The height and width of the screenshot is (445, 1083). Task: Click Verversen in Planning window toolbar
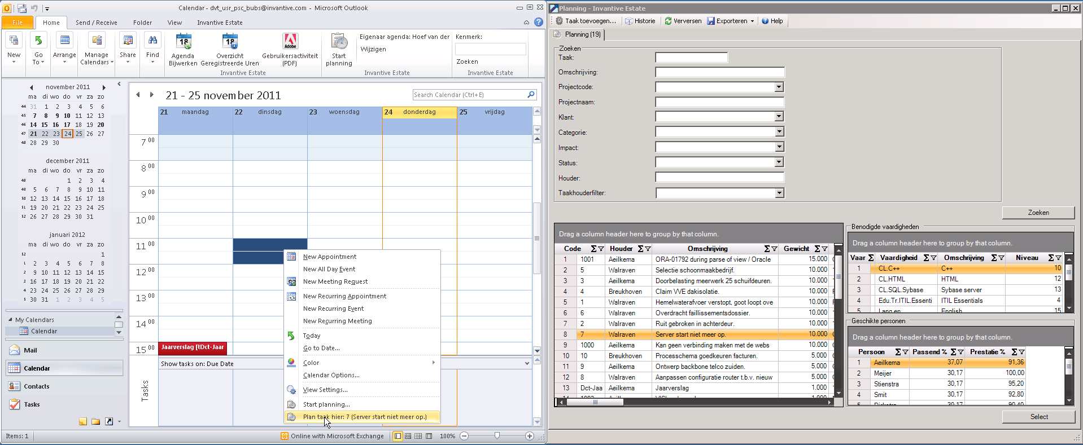click(x=683, y=21)
